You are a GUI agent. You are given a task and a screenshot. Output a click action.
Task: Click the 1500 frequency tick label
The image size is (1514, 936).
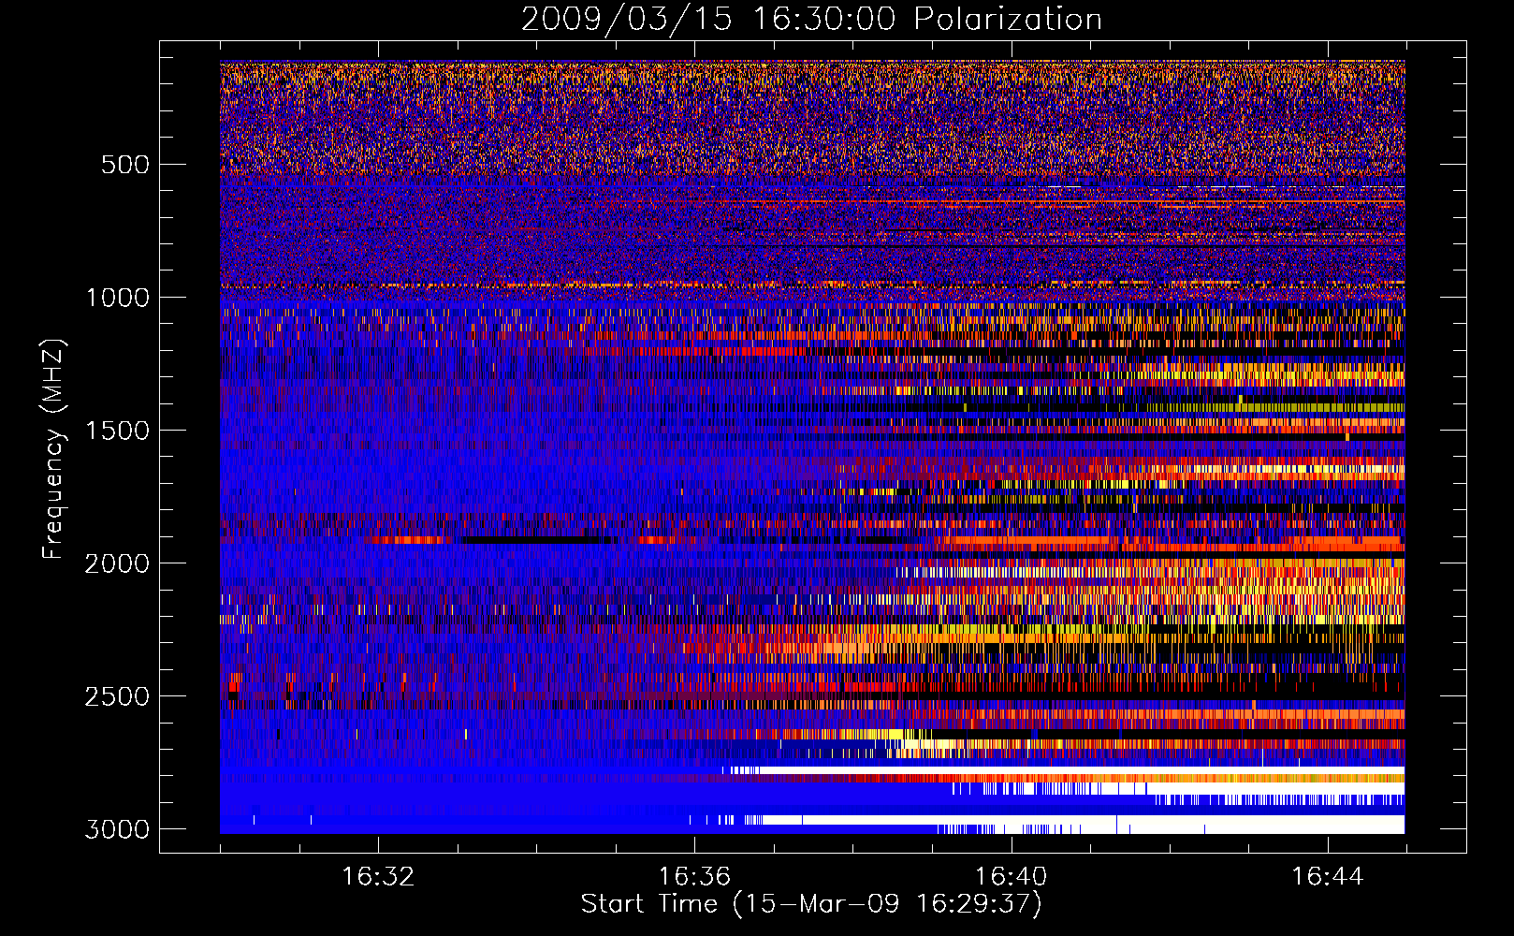(x=118, y=431)
